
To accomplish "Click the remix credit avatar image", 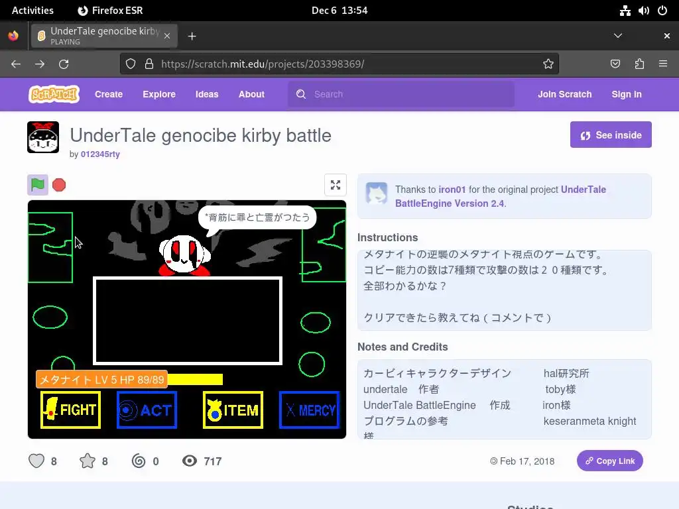I will pyautogui.click(x=377, y=193).
